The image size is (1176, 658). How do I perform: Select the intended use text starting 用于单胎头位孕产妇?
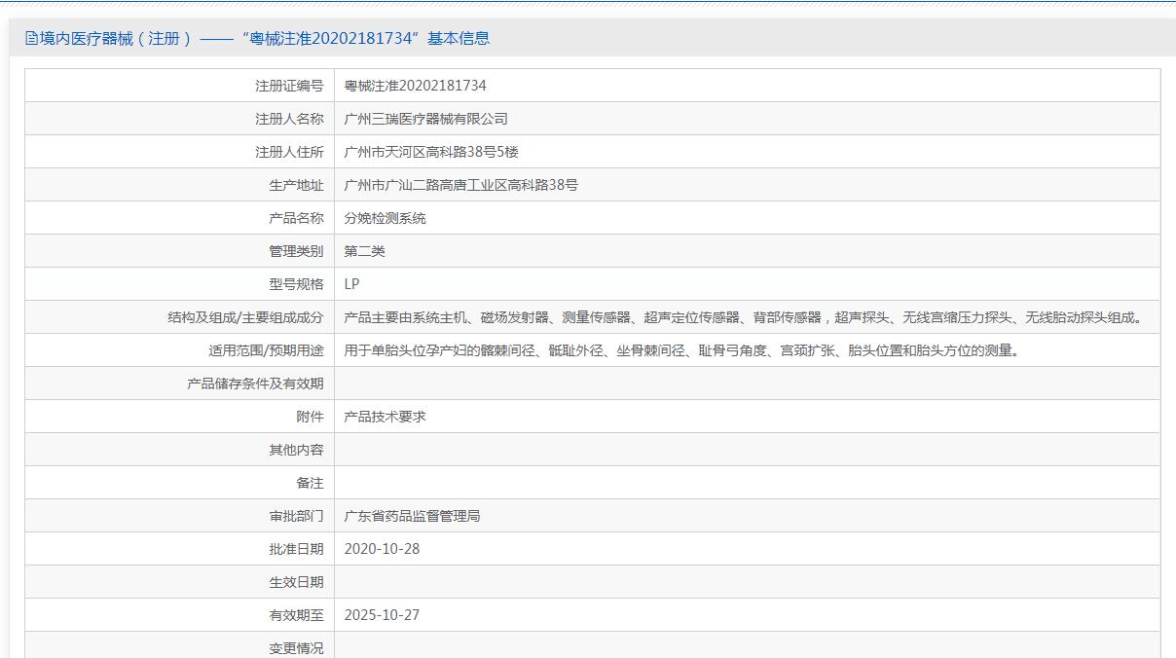[683, 350]
